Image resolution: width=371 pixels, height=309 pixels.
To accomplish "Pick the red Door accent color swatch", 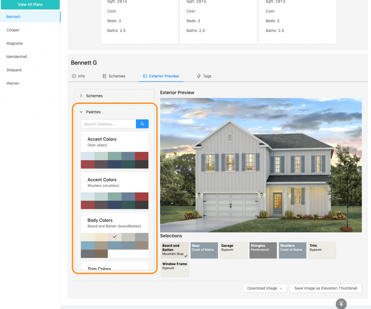I will click(x=142, y=156).
